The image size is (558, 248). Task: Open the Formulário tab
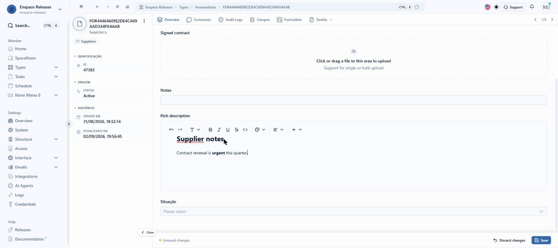click(x=289, y=20)
